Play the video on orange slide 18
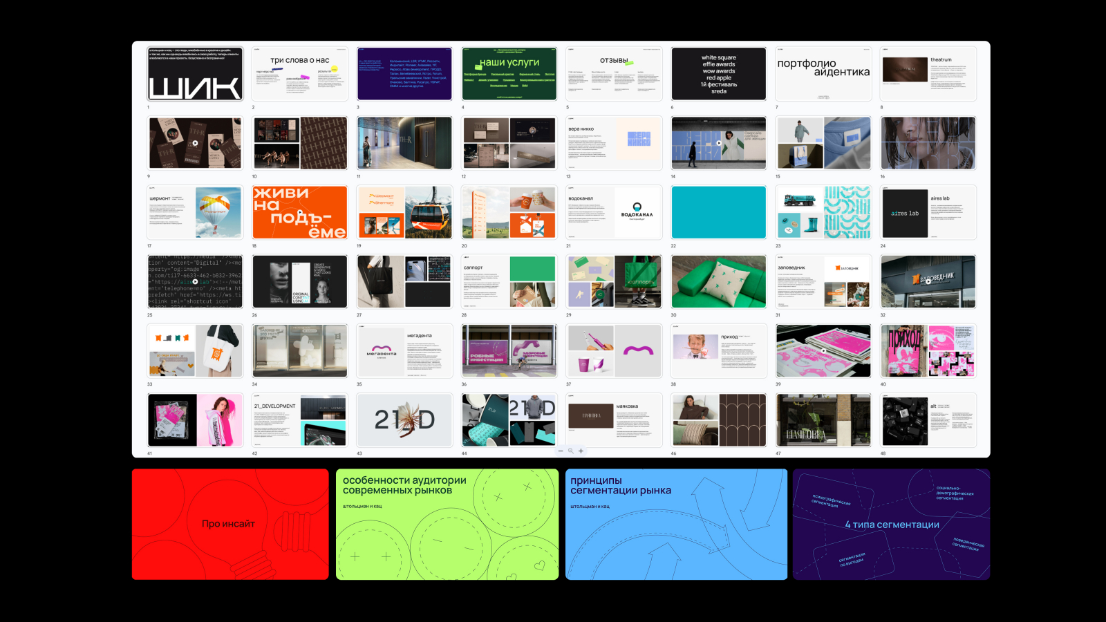The width and height of the screenshot is (1106, 622). click(299, 212)
